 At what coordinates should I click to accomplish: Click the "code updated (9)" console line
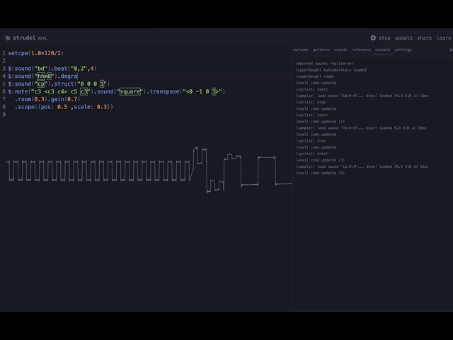[320, 173]
